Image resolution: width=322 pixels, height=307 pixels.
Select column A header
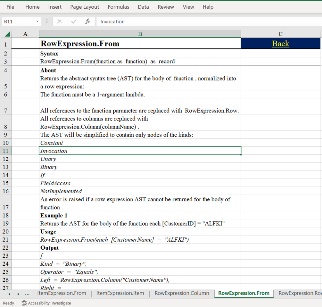click(25, 34)
